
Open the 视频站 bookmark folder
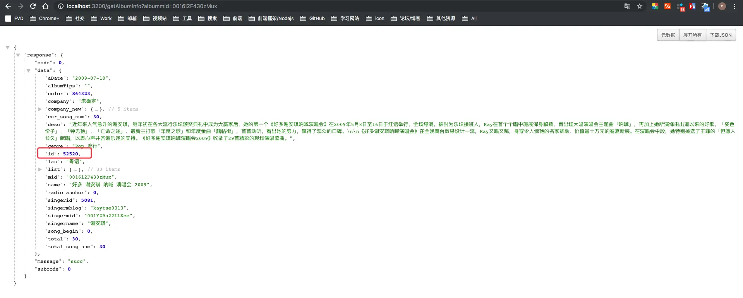155,18
